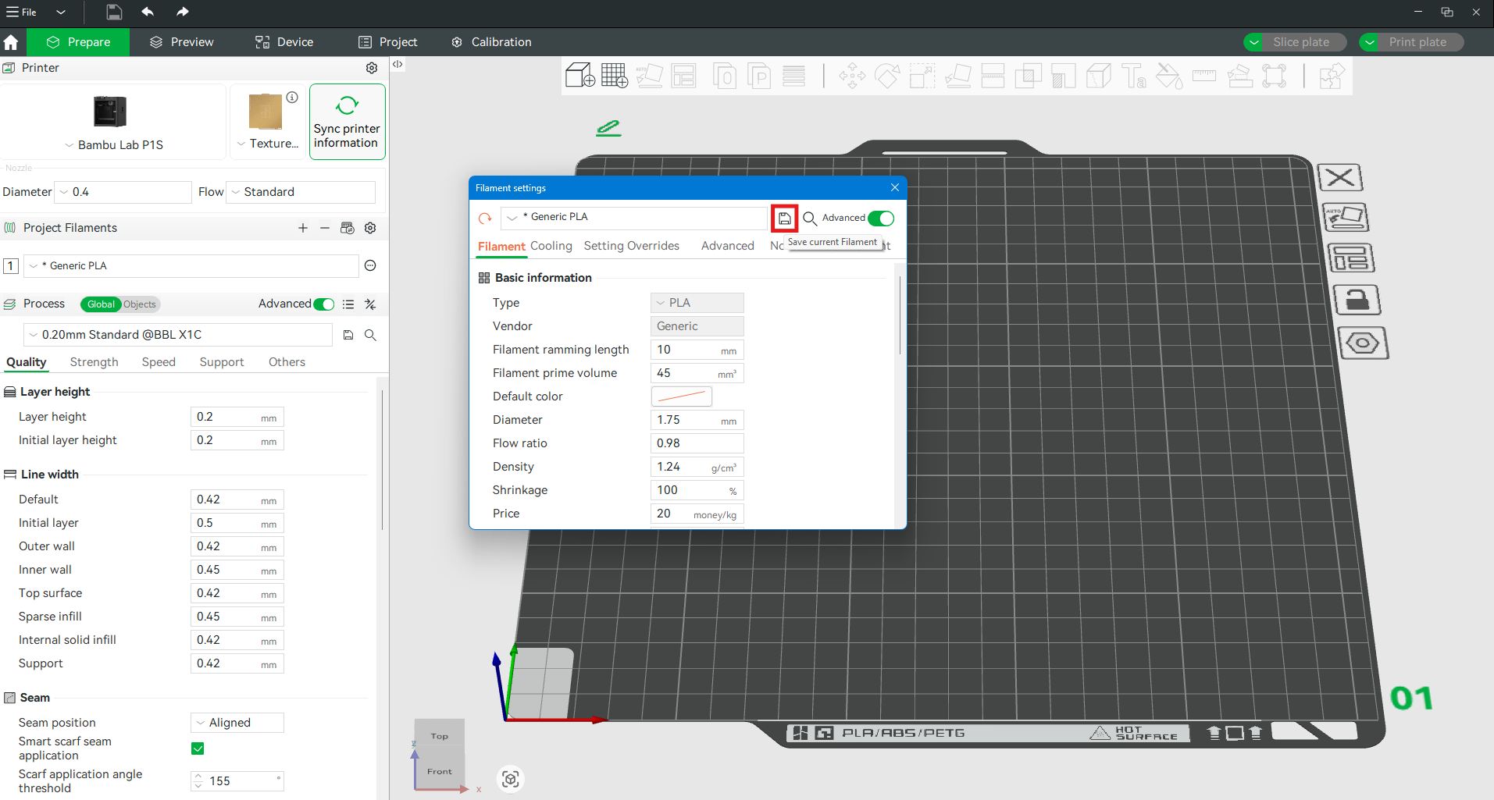Screen dimensions: 1494x800
Task: Toggle Advanced switch in Filament settings dialog
Action: click(x=881, y=219)
